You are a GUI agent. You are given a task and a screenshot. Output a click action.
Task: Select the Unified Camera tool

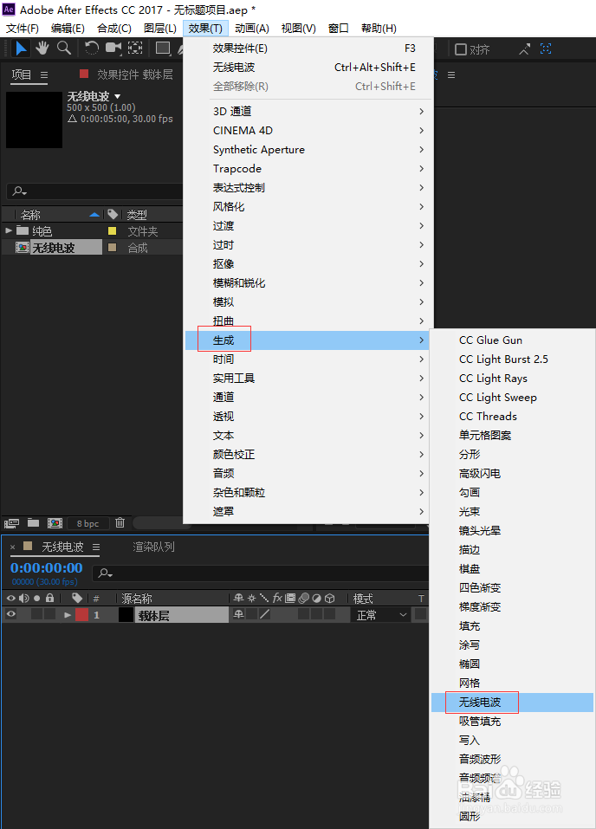(113, 49)
